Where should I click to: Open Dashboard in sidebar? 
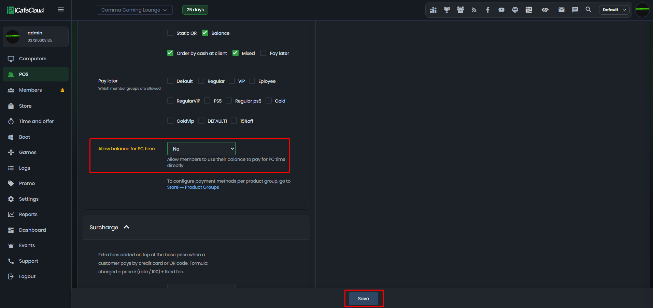[36, 230]
